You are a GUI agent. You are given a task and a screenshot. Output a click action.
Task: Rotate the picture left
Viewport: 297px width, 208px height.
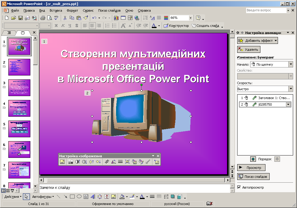coord(114,162)
